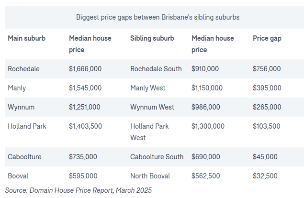Select the Main suburb column header

[x=26, y=38]
